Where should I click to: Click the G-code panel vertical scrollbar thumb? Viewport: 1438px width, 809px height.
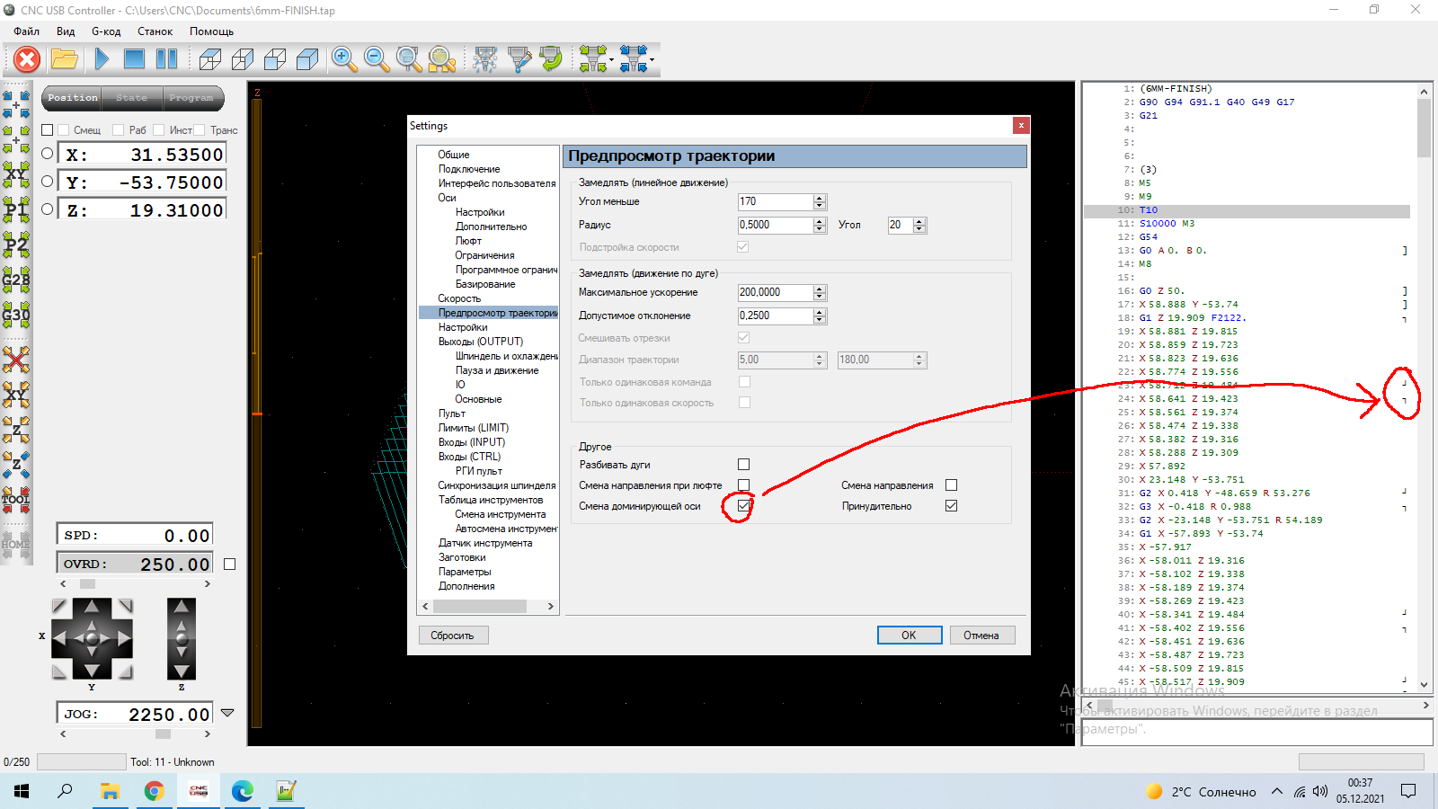click(1424, 128)
